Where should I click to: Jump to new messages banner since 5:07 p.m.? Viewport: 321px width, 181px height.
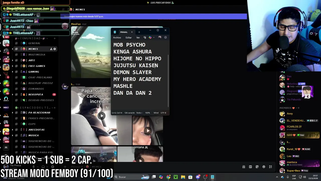(x=153, y=17)
